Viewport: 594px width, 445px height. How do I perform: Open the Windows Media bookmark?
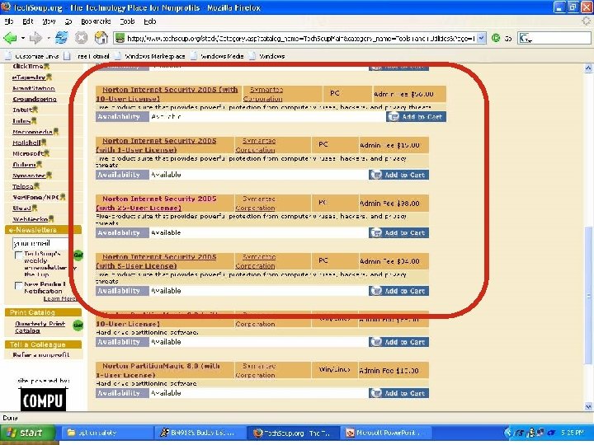(217, 56)
